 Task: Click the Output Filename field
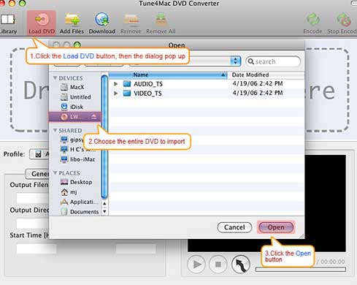[33, 198]
